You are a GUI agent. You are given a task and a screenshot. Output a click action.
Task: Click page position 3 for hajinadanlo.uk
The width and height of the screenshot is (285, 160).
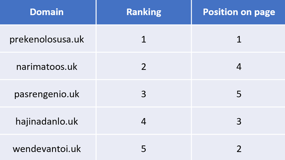point(239,121)
